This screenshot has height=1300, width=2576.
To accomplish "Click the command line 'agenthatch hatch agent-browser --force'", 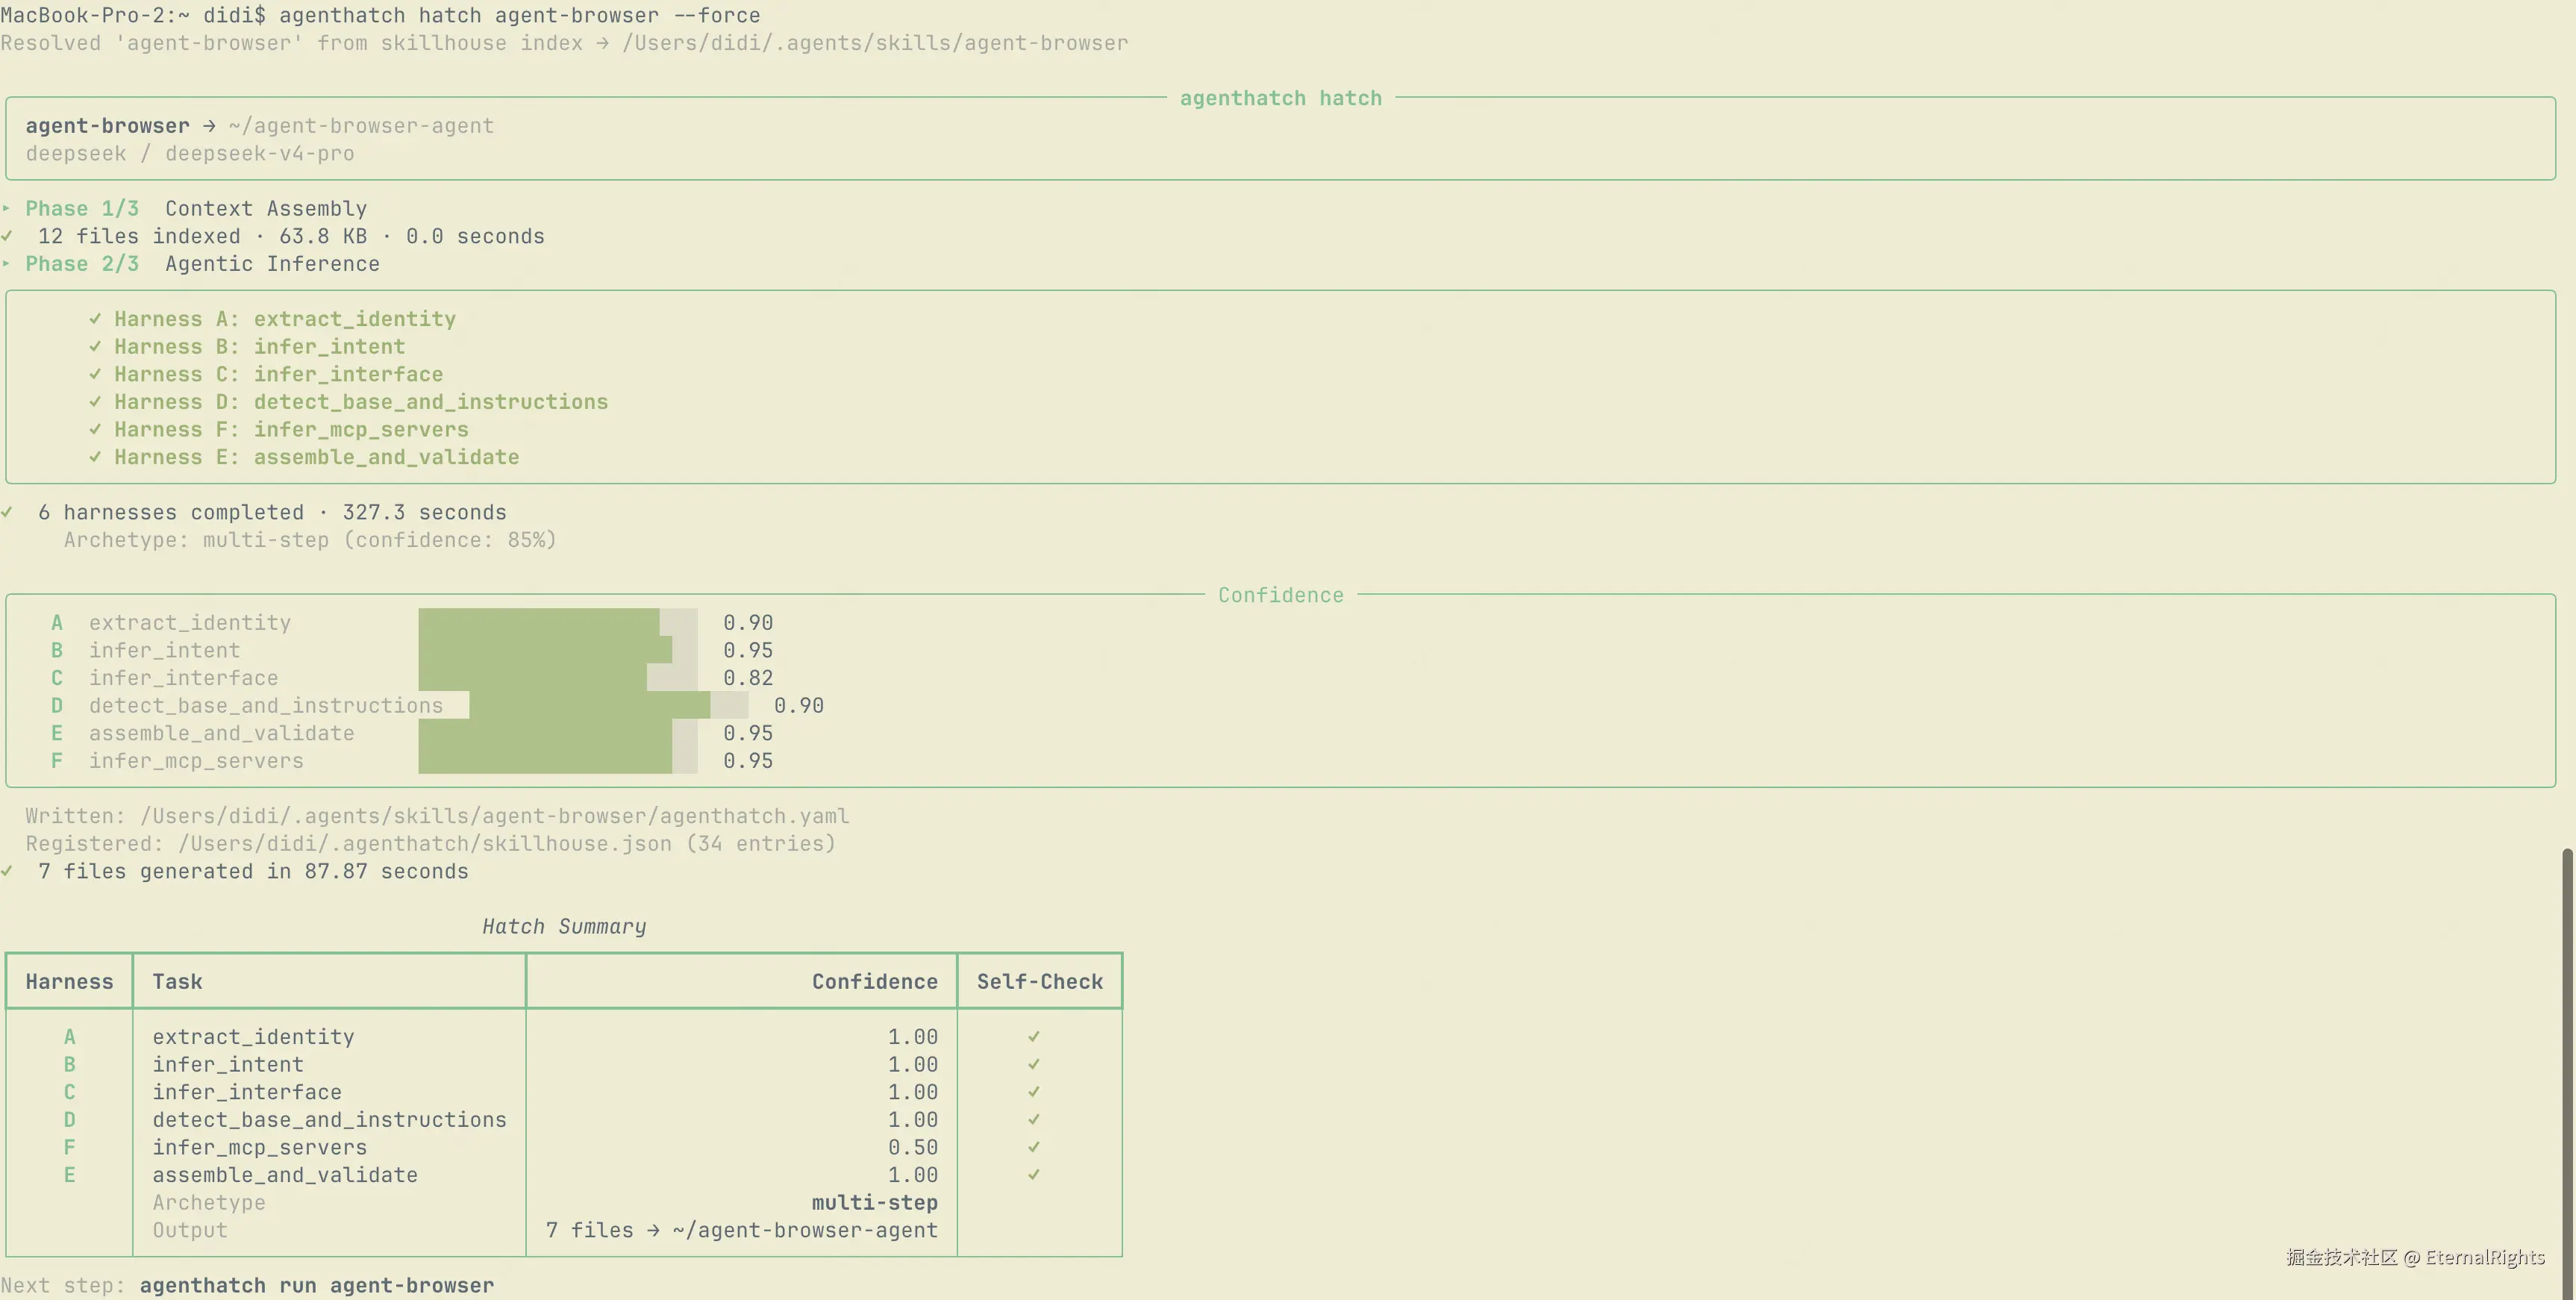I will tap(519, 15).
